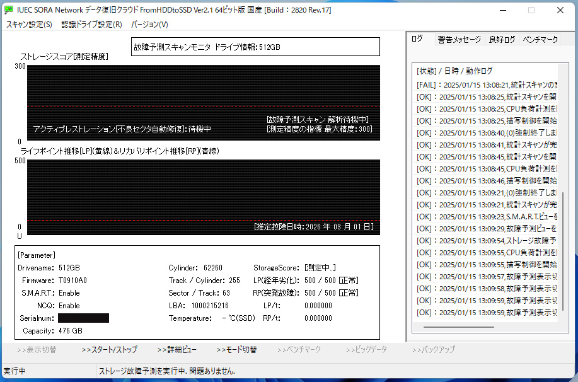Viewport: 578px width, 382px height.
Task: Click the Firmware value T0910A0
Action: (x=73, y=281)
